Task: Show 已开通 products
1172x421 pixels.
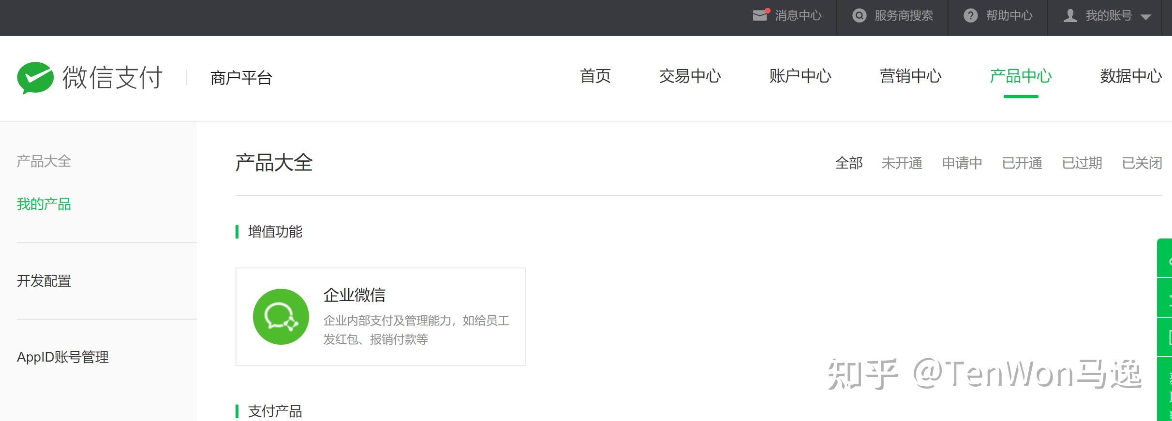Action: 1022,163
